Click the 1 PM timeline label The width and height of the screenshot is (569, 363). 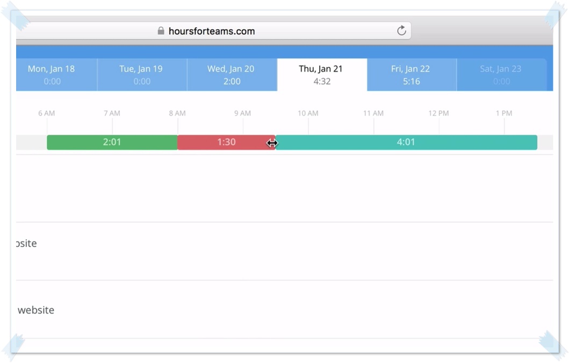504,113
